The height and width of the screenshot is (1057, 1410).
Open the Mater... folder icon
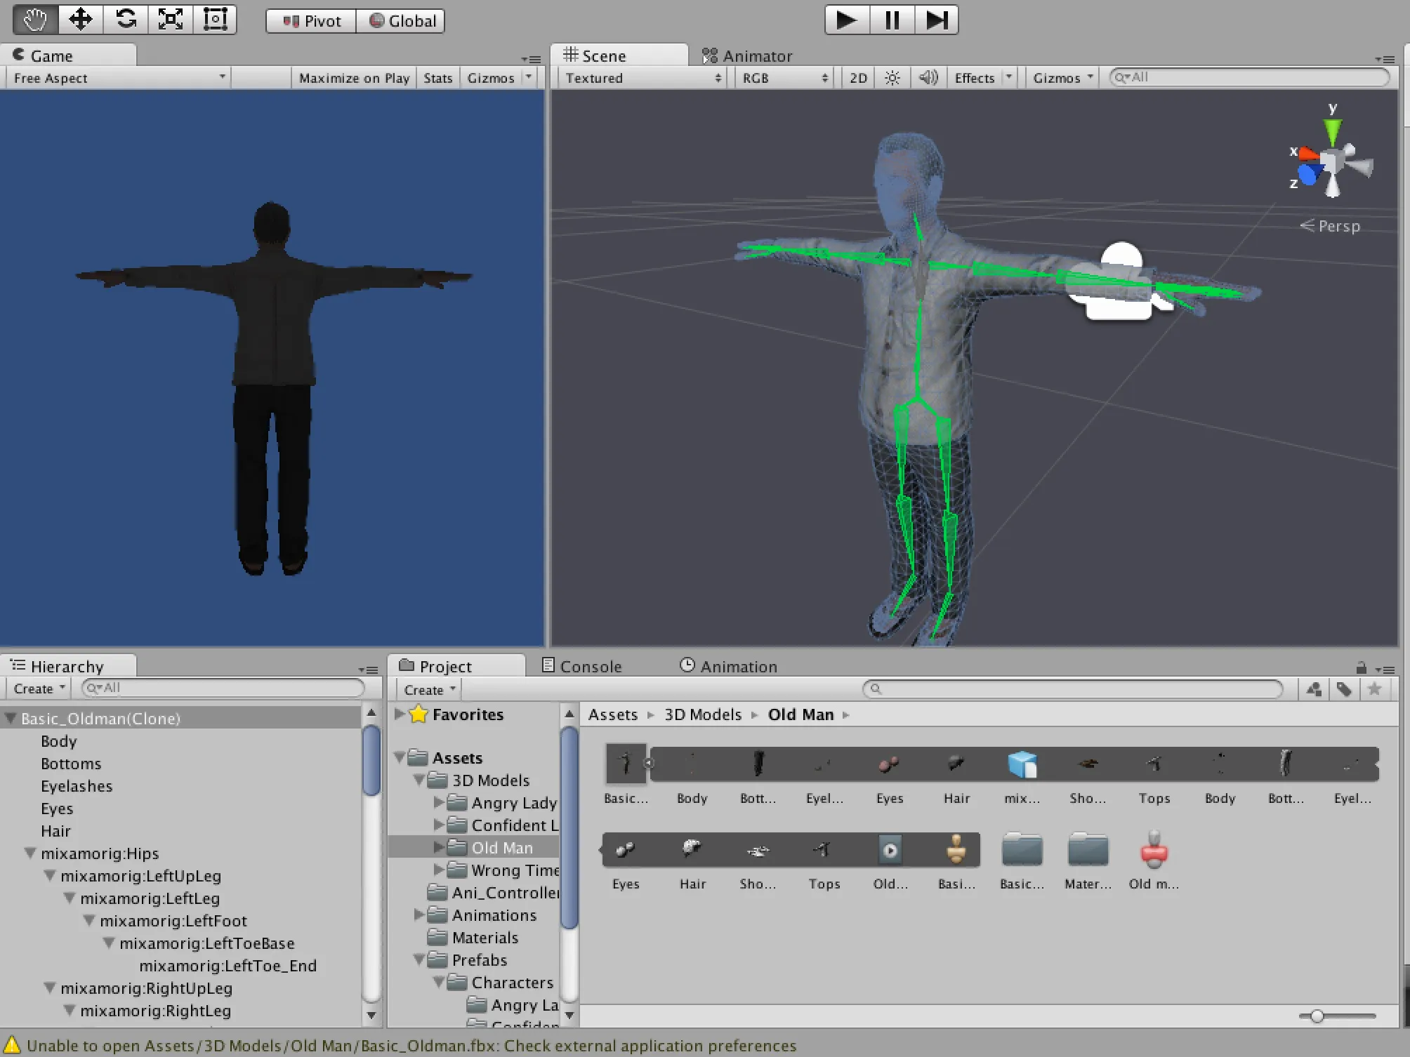pos(1088,851)
